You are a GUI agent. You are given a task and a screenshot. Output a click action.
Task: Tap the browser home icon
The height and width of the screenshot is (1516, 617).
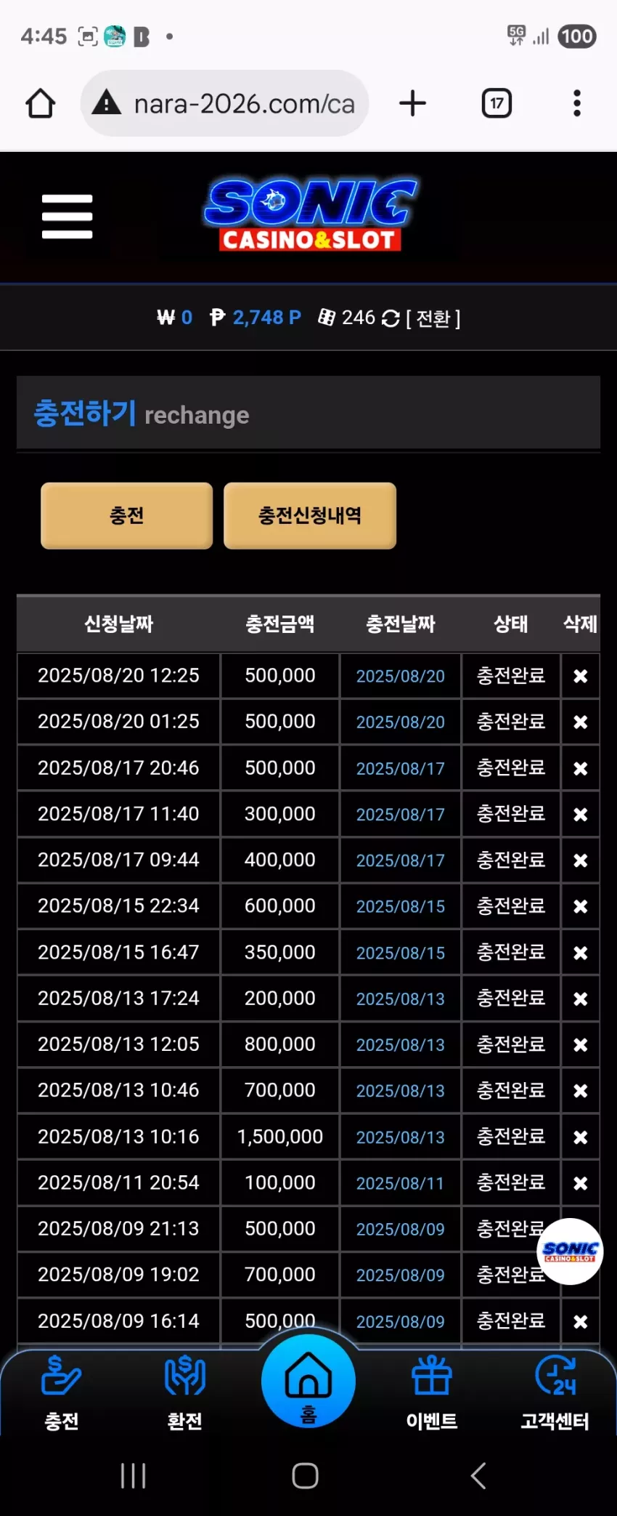click(x=41, y=103)
